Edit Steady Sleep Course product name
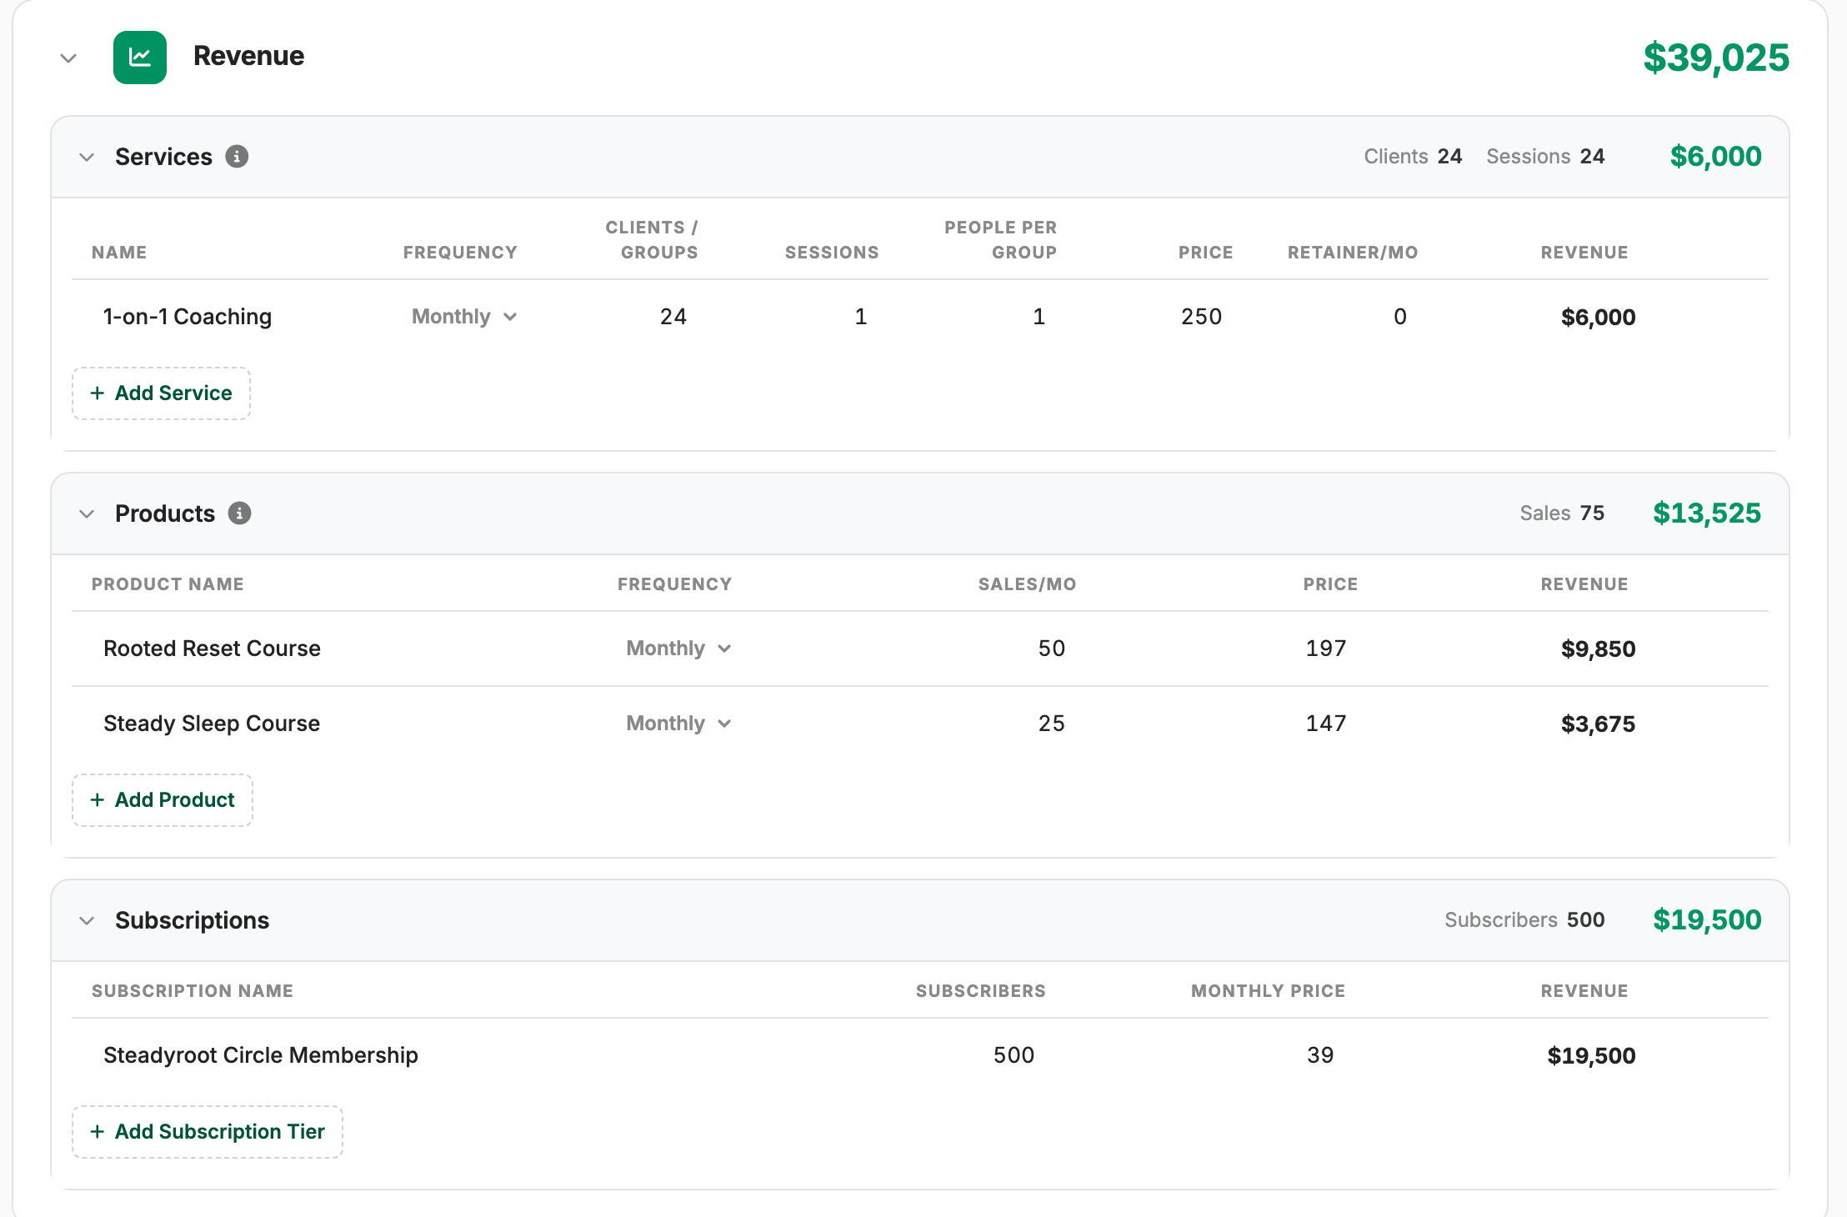 212,724
